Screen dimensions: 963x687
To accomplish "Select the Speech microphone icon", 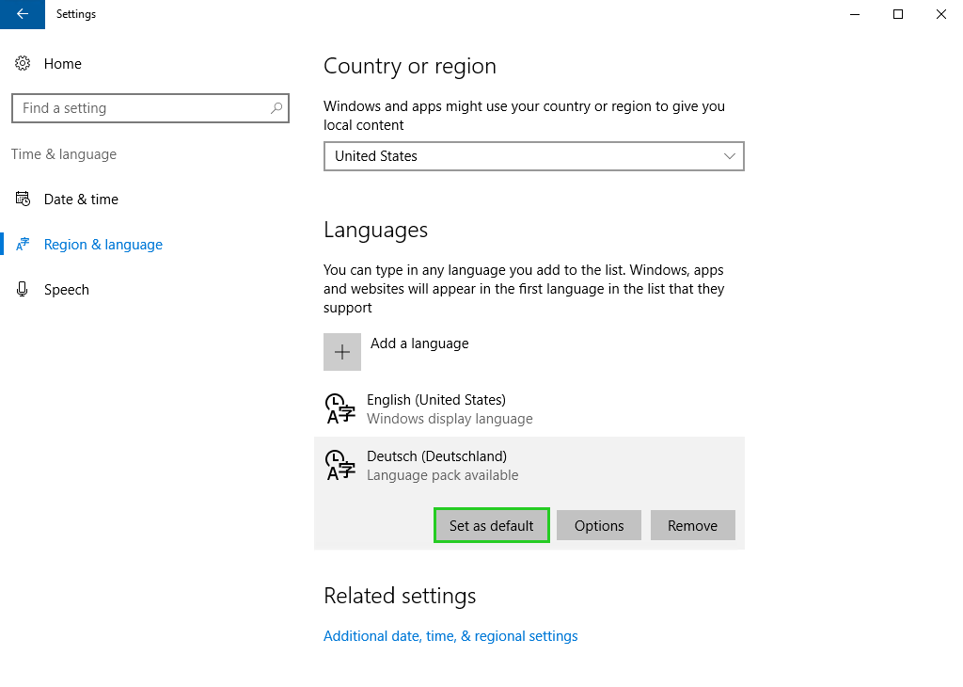I will tap(22, 289).
